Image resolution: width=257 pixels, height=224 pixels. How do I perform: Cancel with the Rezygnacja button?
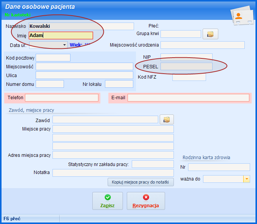146,201
